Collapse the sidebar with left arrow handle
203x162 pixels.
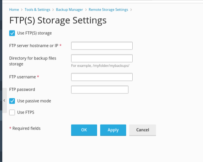click(5, 100)
